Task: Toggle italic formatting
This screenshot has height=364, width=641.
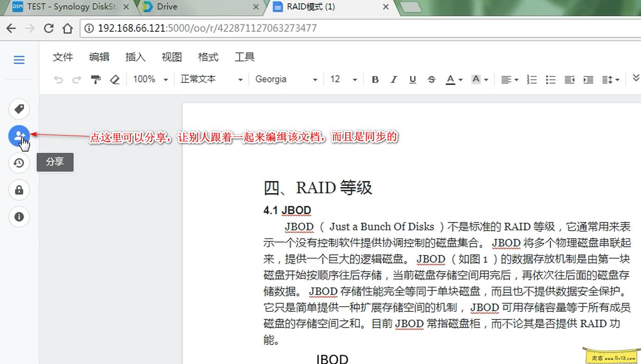Action: coord(394,79)
